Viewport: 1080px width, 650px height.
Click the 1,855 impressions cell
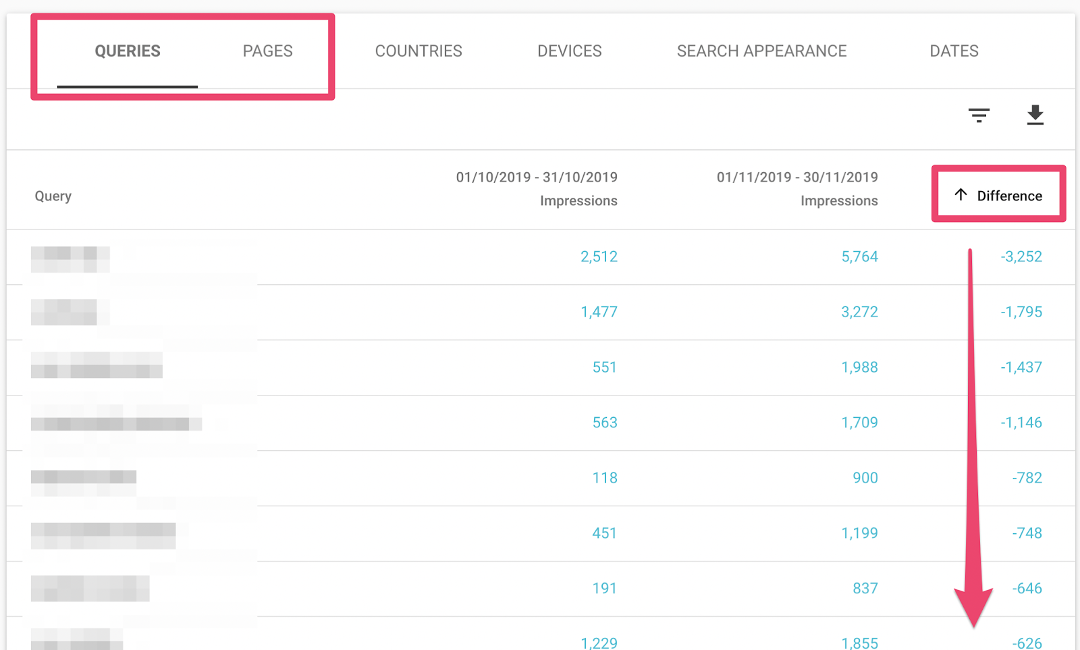[x=859, y=643]
